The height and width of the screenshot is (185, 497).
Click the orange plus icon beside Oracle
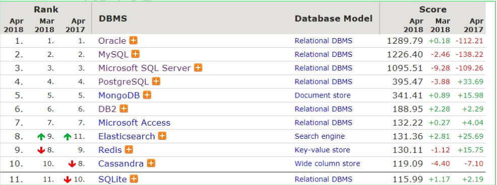tap(133, 41)
